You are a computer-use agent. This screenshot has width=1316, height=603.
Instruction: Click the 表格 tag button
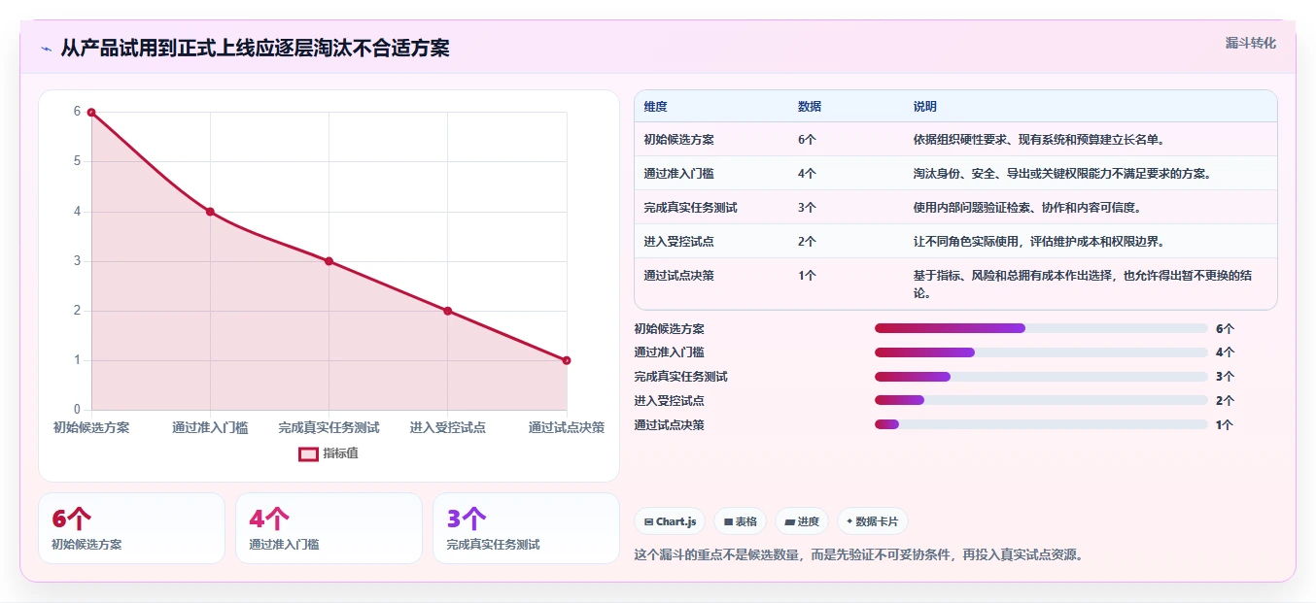click(x=741, y=521)
